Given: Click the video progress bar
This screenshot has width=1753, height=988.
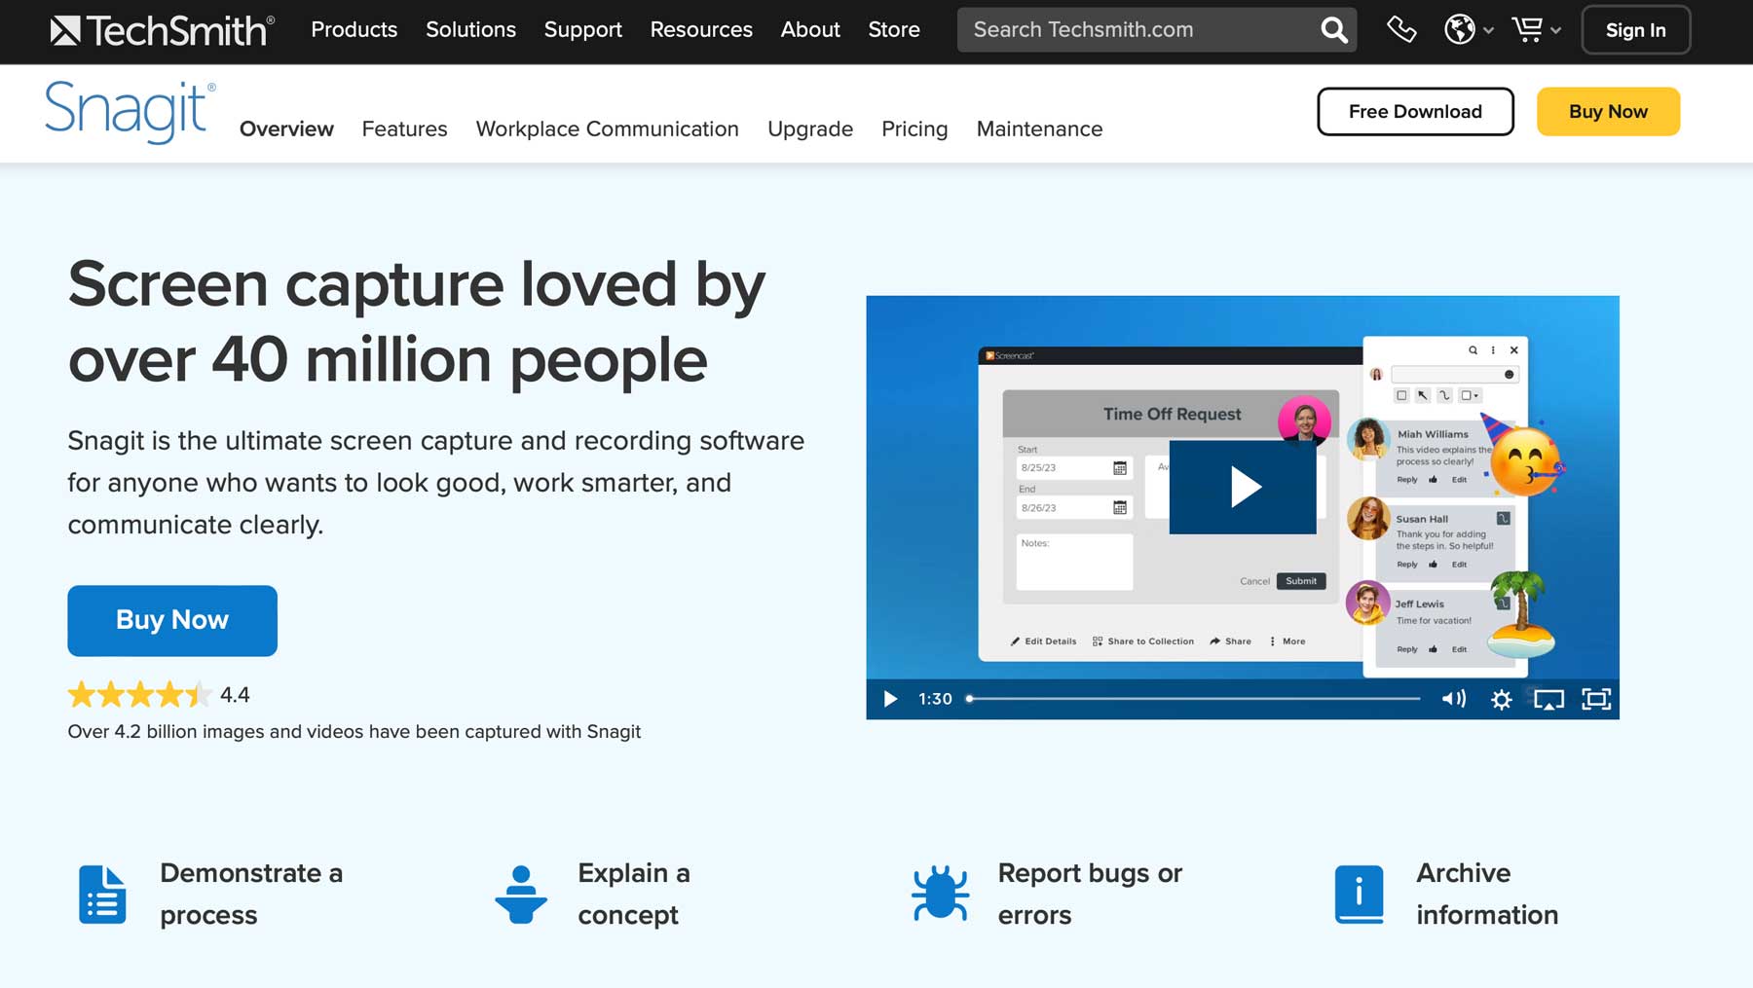Looking at the screenshot, I should click(x=1193, y=699).
